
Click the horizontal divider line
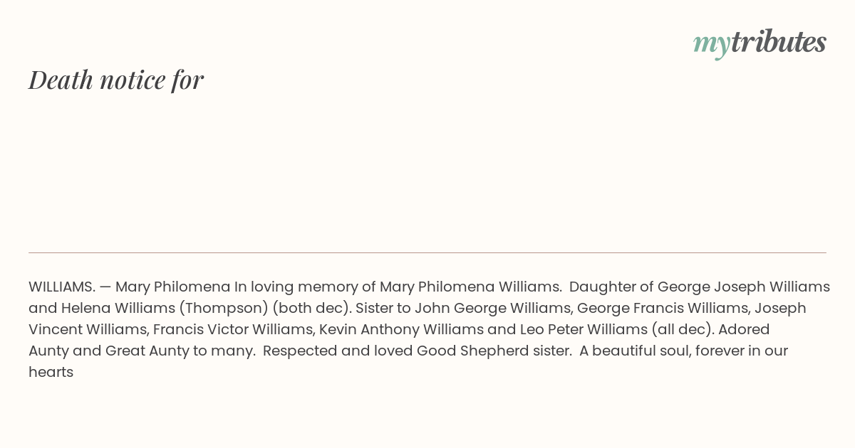tap(427, 252)
